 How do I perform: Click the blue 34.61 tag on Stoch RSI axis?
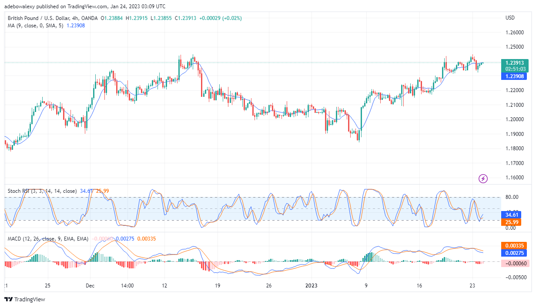511,215
